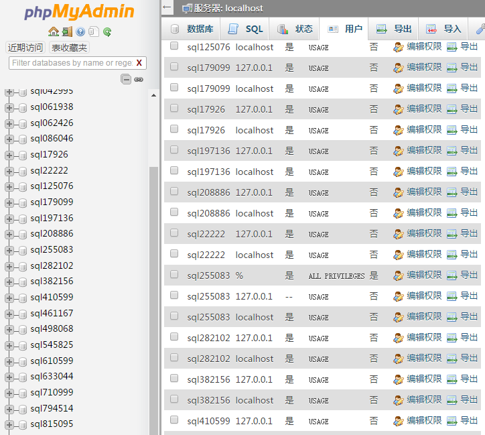
Task: Click export icon for sql179099 127.0.0.1
Action: (x=452, y=68)
